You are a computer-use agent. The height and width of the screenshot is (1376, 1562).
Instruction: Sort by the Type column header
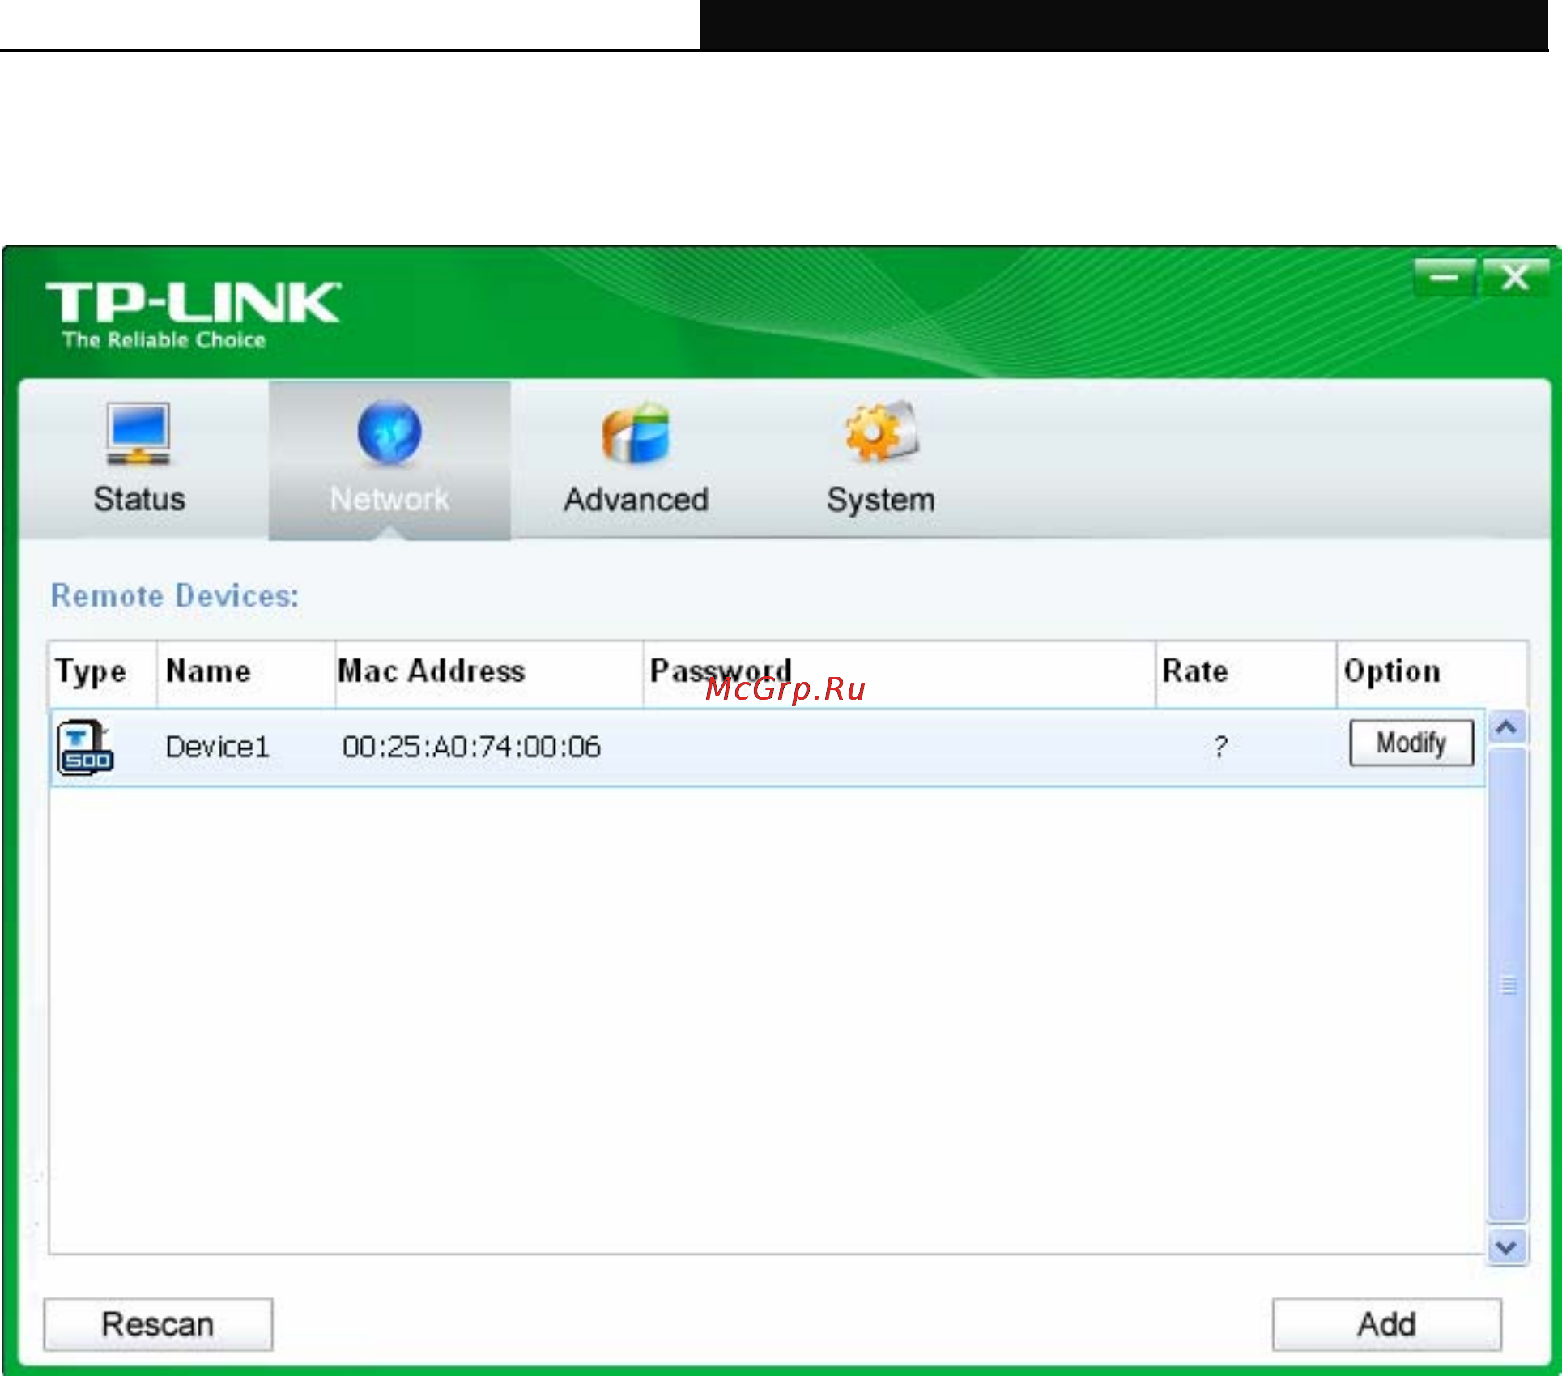pos(103,673)
